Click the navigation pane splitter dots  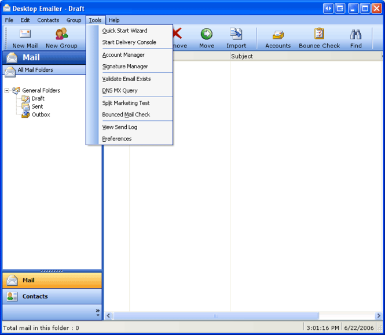52,271
